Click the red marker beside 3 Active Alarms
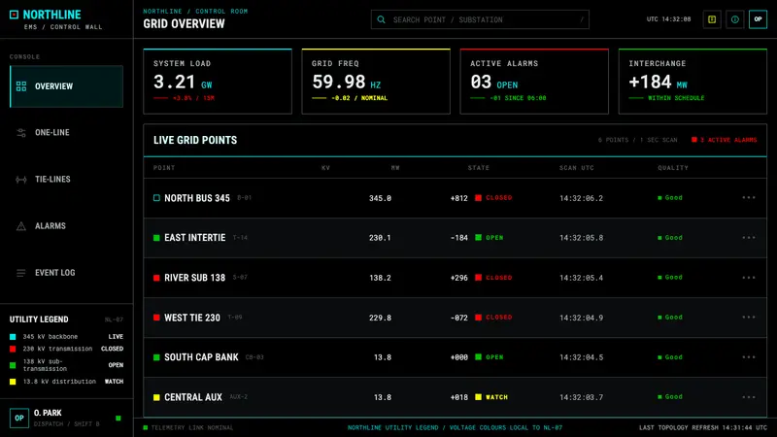Viewport: 777px width, 437px height. [x=694, y=140]
